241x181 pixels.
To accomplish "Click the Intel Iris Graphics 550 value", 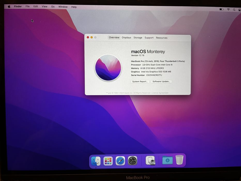I will click(x=156, y=72).
